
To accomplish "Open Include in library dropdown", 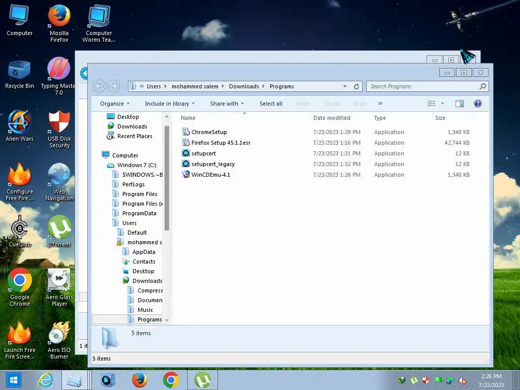I will point(170,104).
